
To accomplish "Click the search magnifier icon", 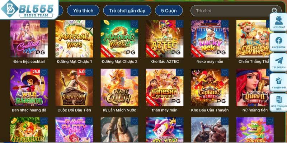I will point(274,10).
